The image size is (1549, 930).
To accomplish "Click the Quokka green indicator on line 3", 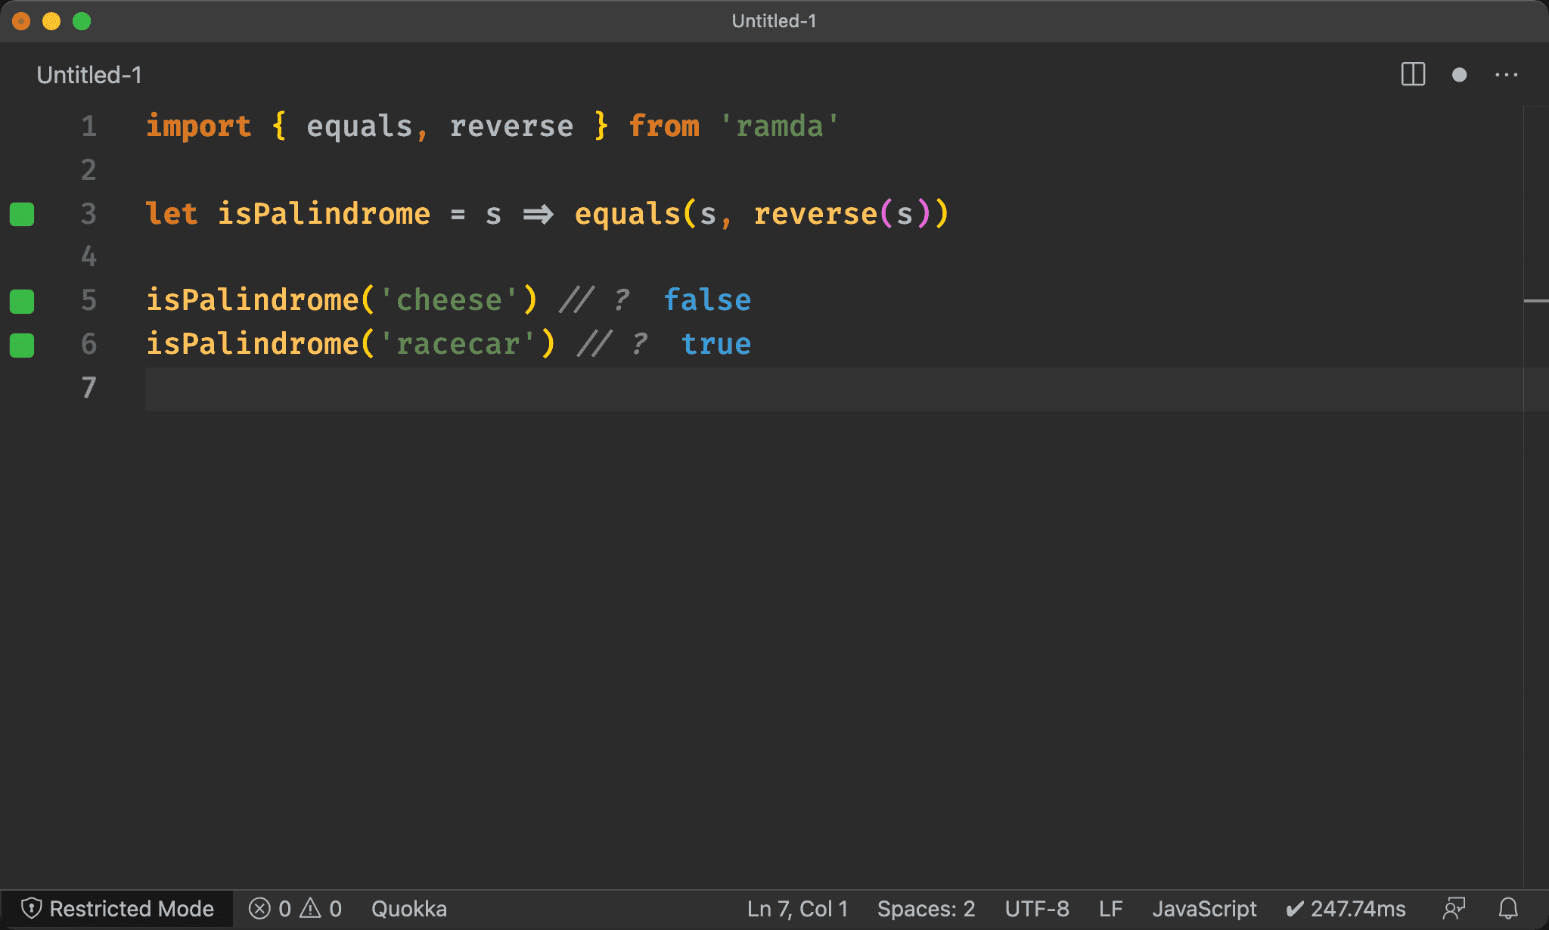I will [22, 214].
